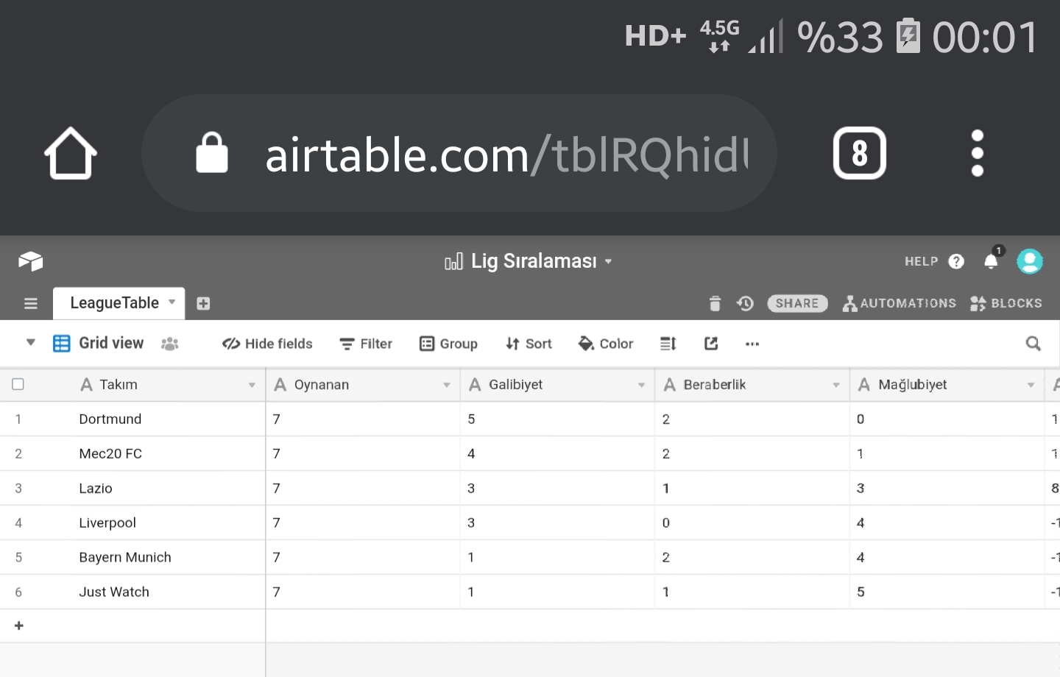1060x677 pixels.
Task: Search records with the magnifier icon
Action: point(1033,344)
